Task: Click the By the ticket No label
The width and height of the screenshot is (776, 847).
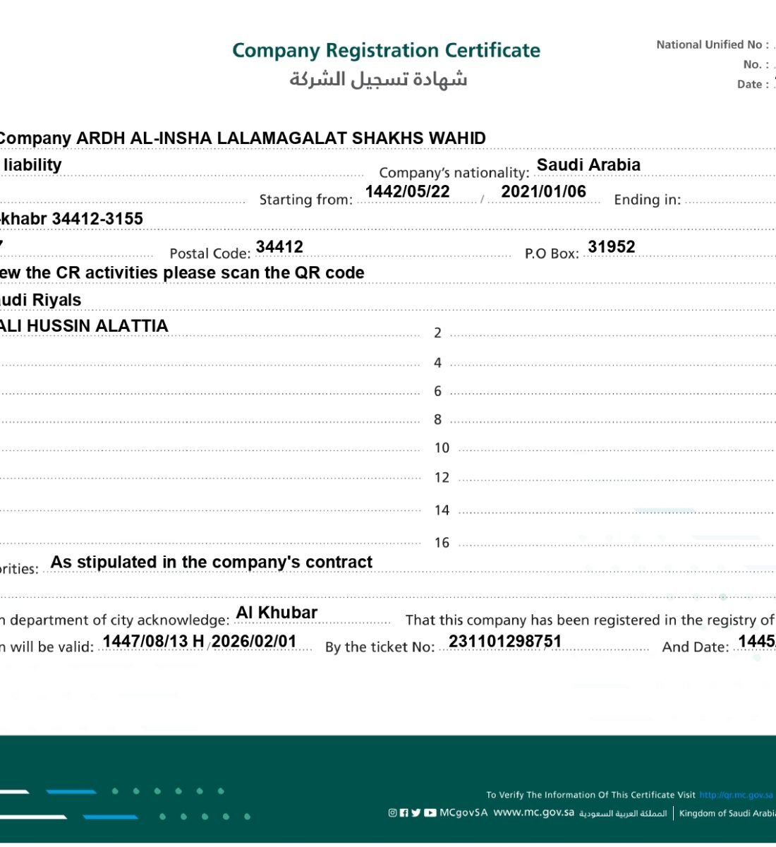Action: point(380,647)
